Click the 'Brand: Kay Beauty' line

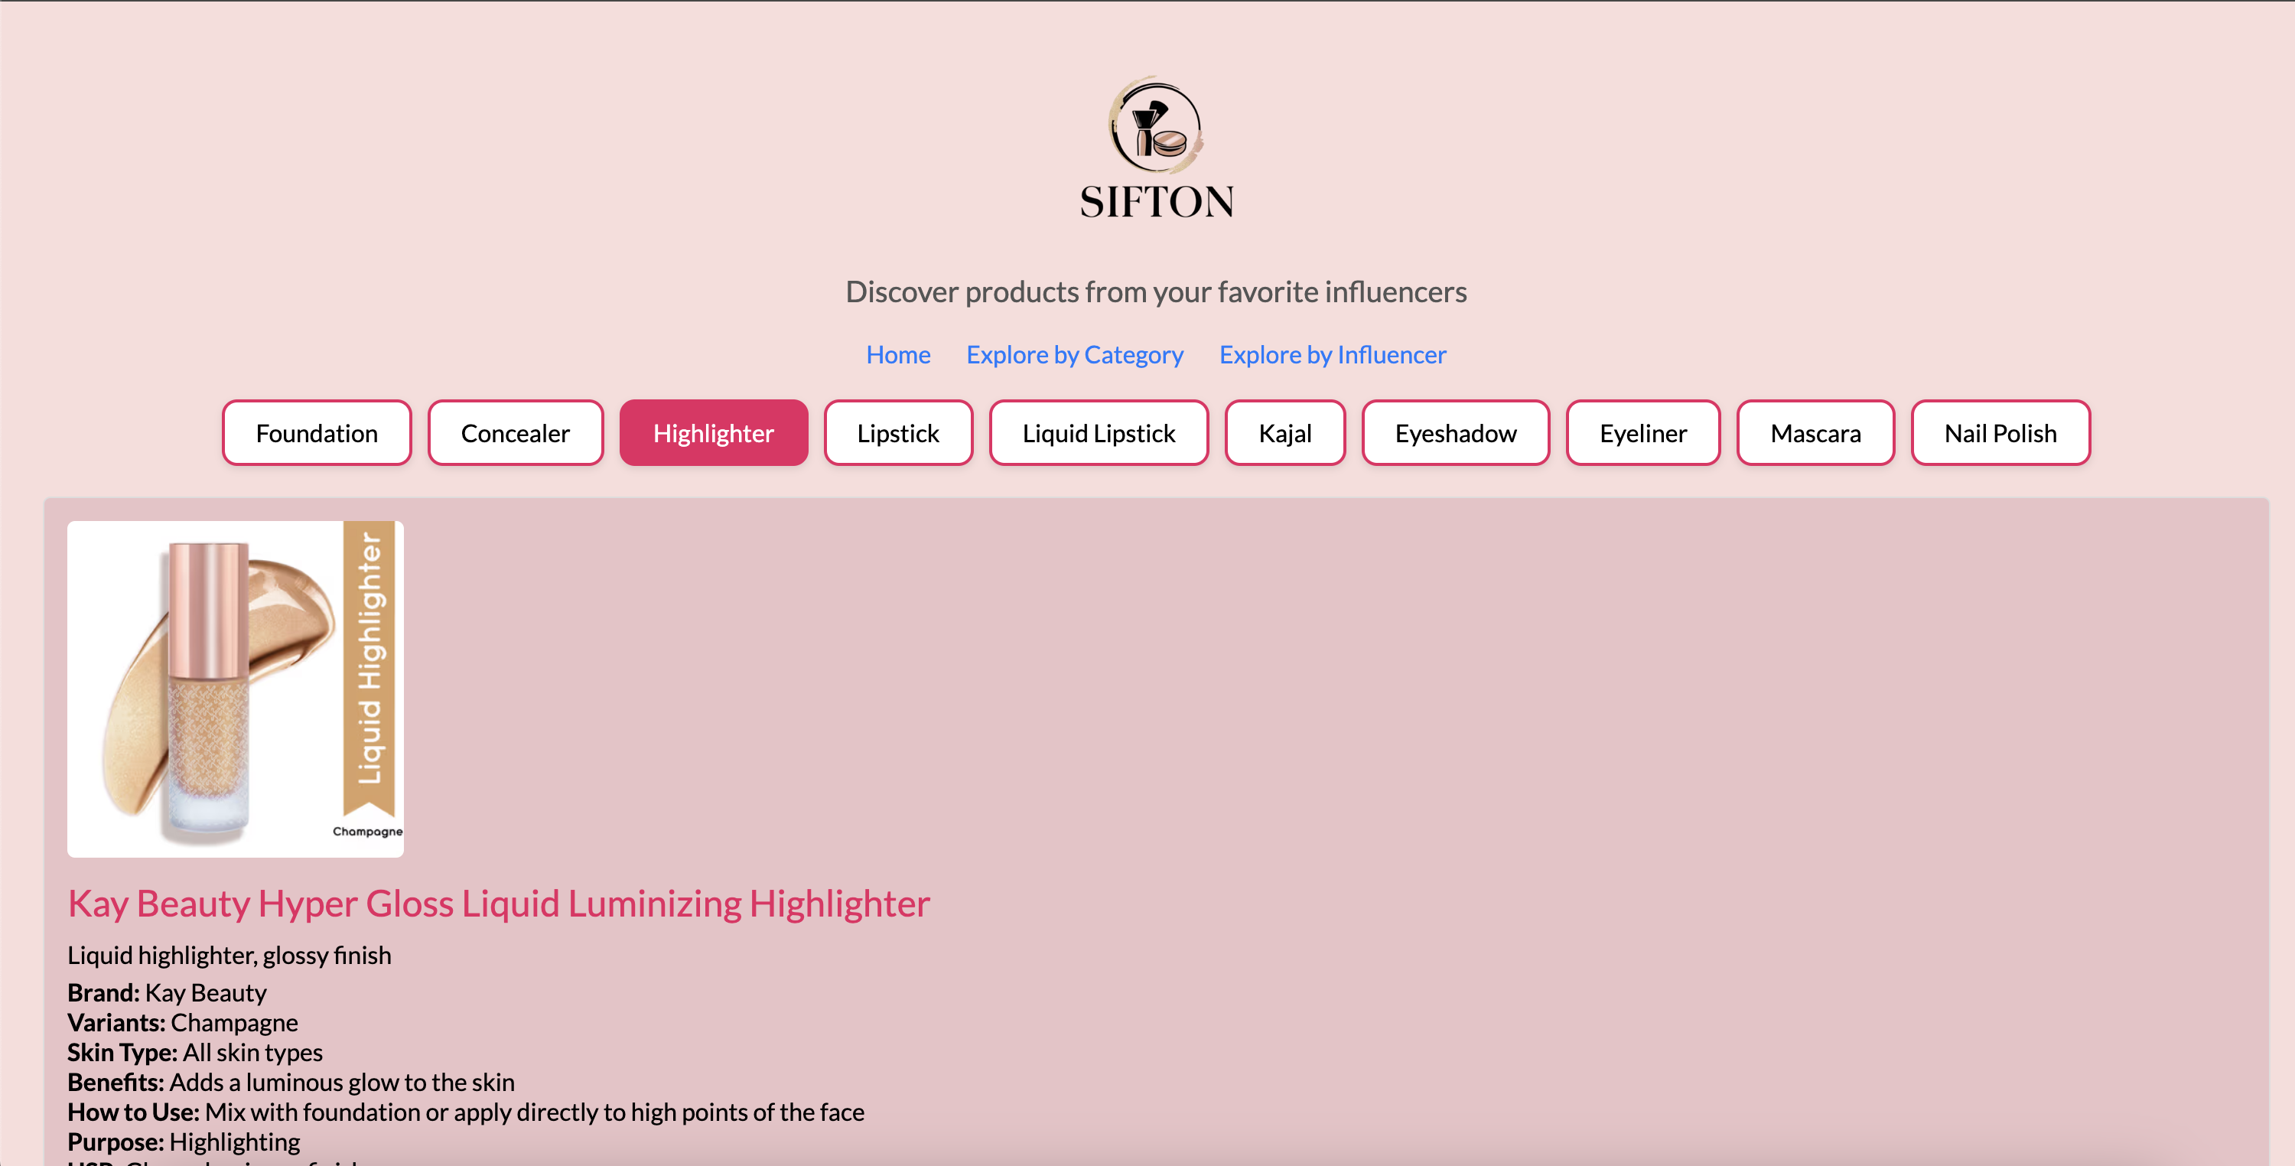click(x=167, y=992)
